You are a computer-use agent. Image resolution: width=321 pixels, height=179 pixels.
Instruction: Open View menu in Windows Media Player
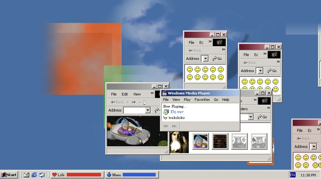[x=176, y=100]
